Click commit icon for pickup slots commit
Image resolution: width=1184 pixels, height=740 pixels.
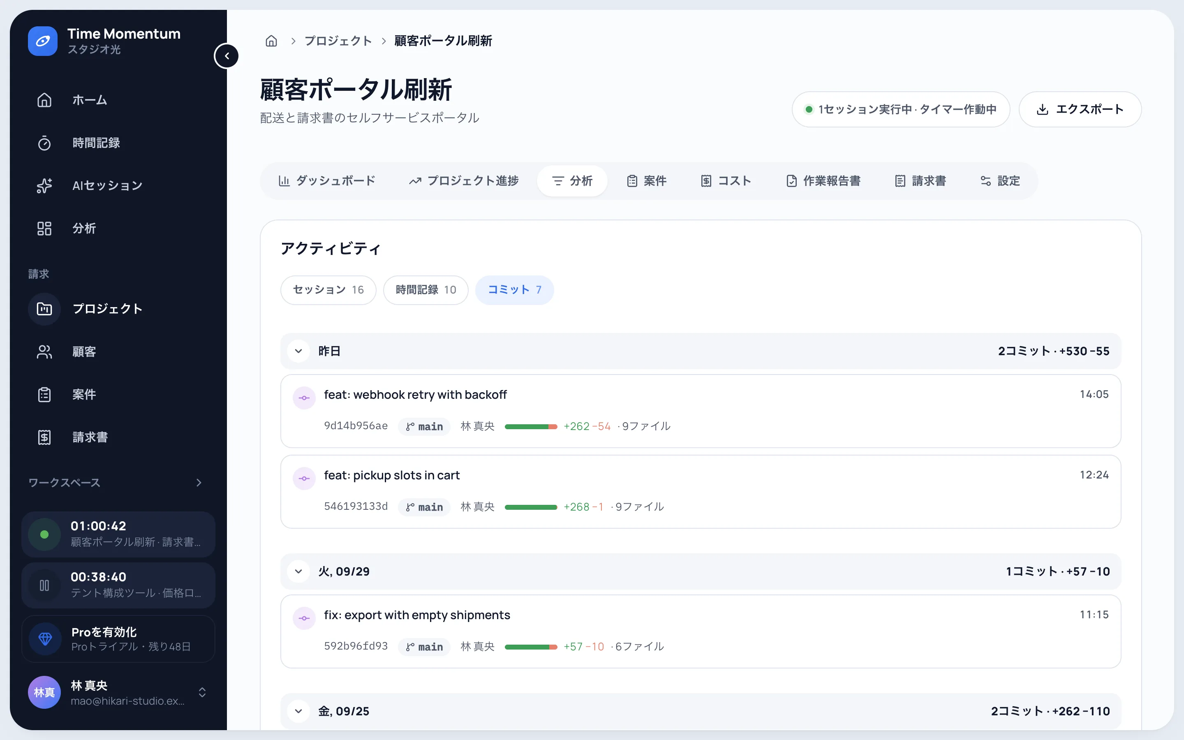click(x=304, y=479)
